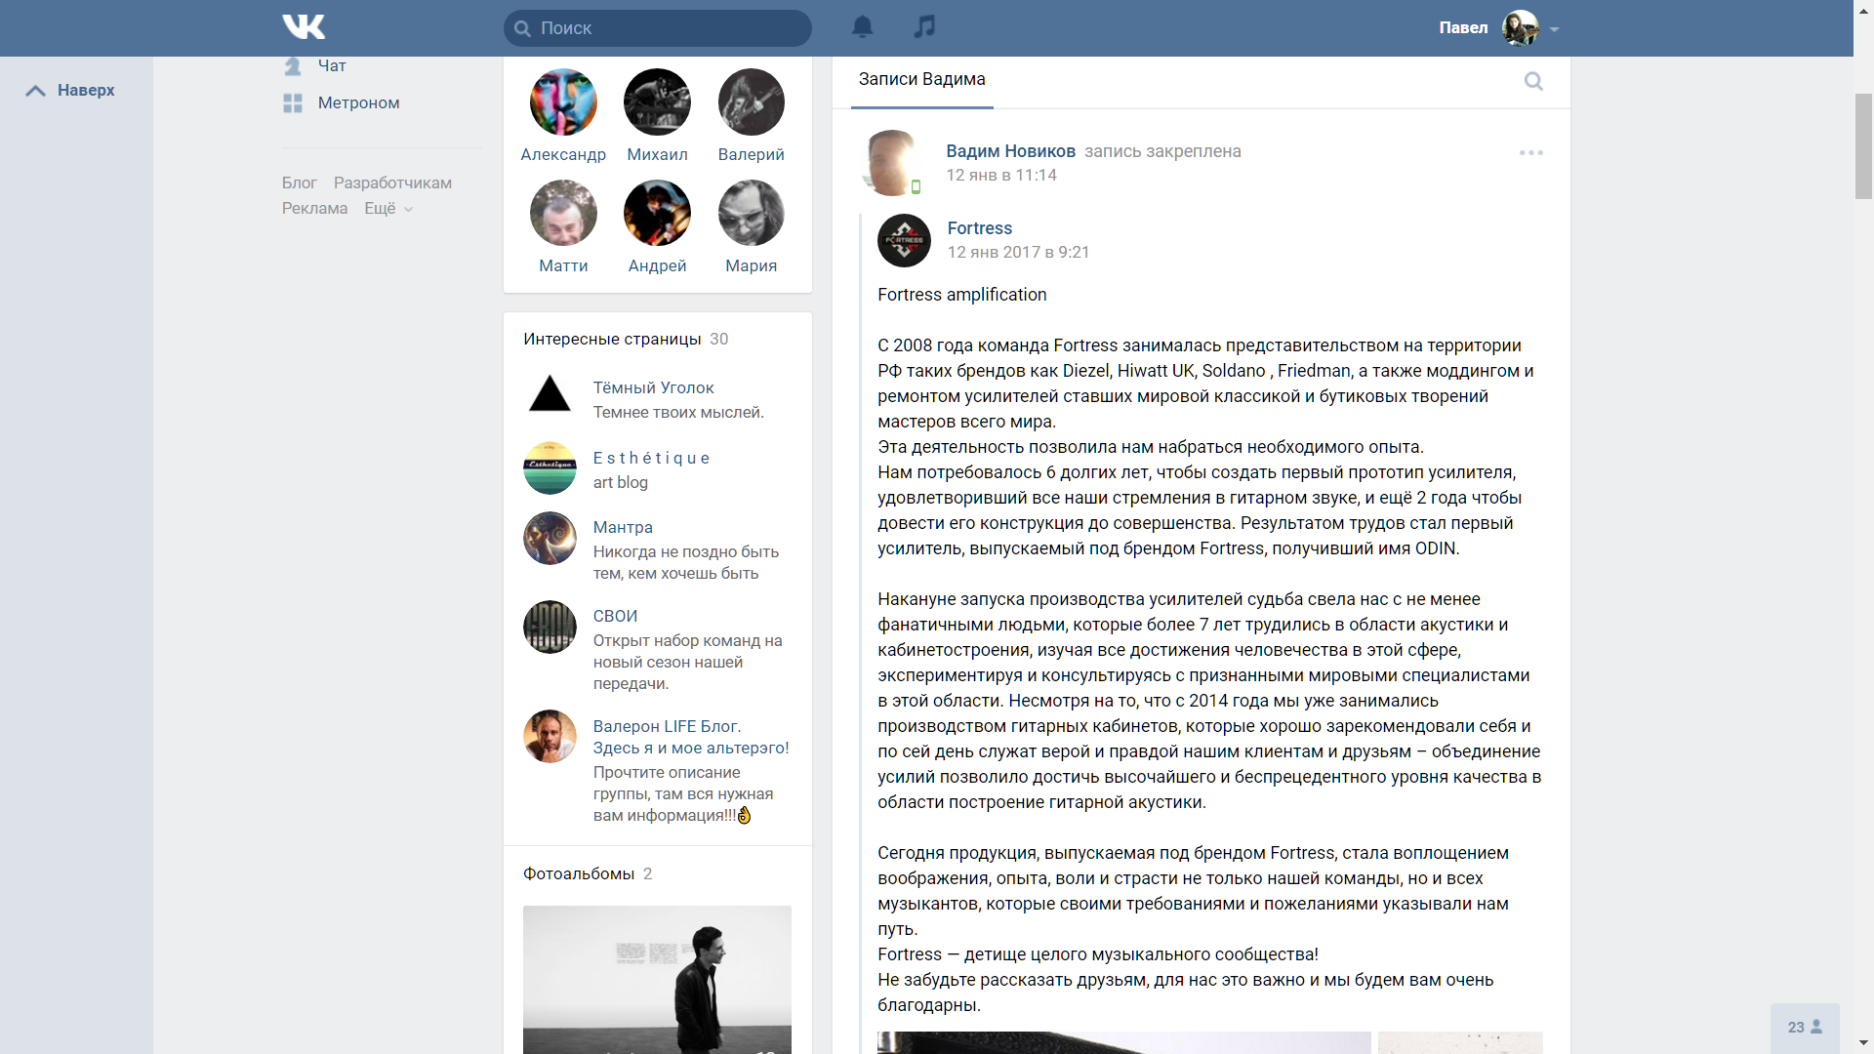Open the music player icon
This screenshot has height=1054, width=1874.
click(x=924, y=26)
